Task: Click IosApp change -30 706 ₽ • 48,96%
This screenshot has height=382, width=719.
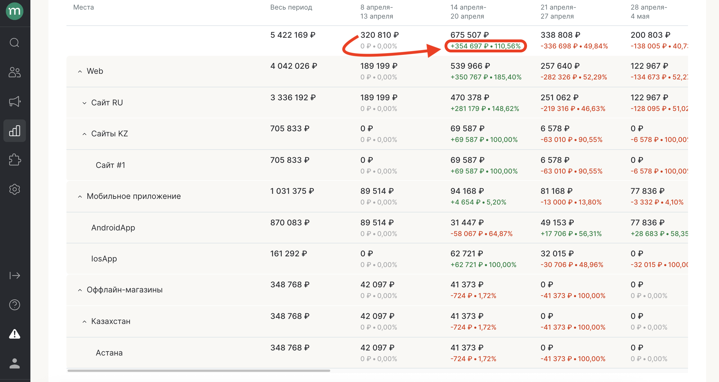Action: click(x=572, y=265)
